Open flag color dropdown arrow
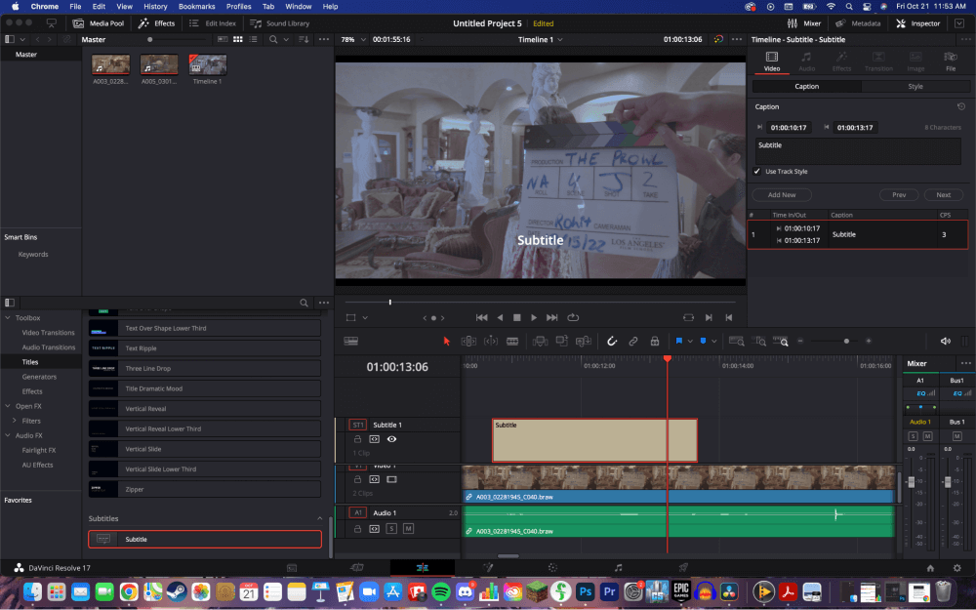The image size is (976, 610). tap(690, 341)
